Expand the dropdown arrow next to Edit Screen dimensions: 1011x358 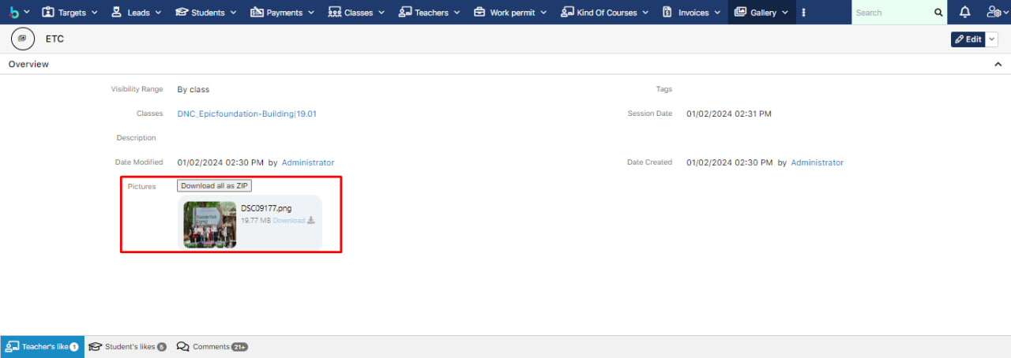(992, 39)
